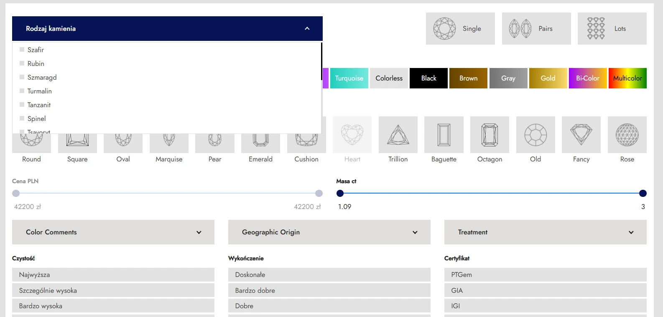Viewport: 663px width, 317px height.
Task: Enable the Szmaragd checkbox
Action: [22, 77]
